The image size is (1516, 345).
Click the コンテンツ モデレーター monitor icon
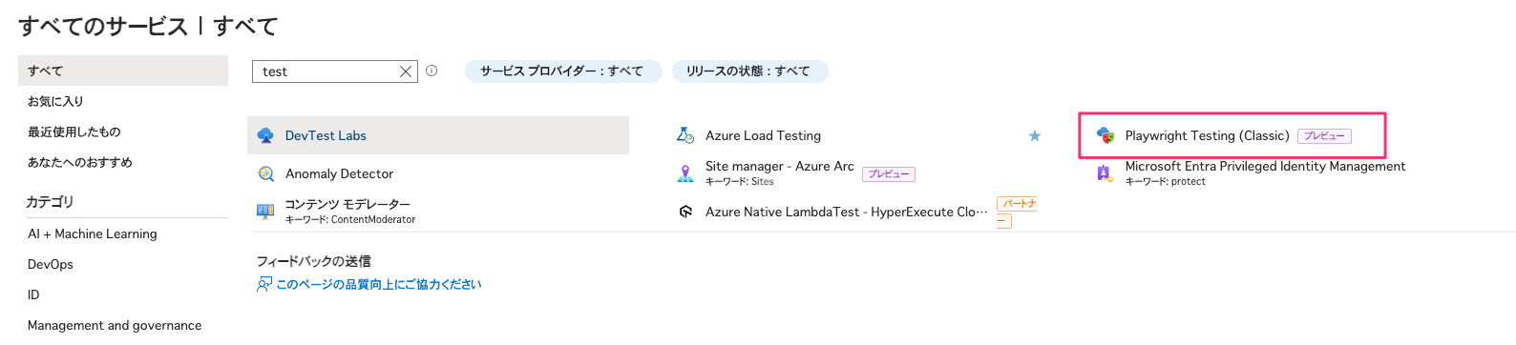[265, 212]
